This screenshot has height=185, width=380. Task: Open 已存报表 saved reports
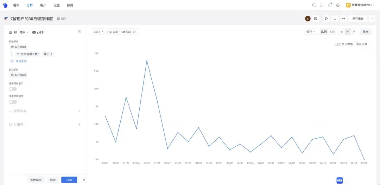(x=358, y=19)
